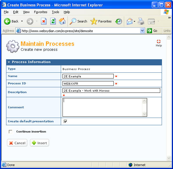
Task: Go to Home via the house icon
Action: click(x=62, y=21)
